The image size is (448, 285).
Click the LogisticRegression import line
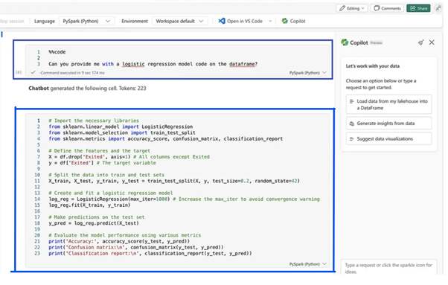pyautogui.click(x=121, y=127)
